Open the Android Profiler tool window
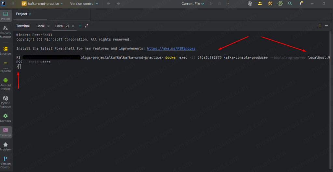333x172 pixels. point(6,84)
